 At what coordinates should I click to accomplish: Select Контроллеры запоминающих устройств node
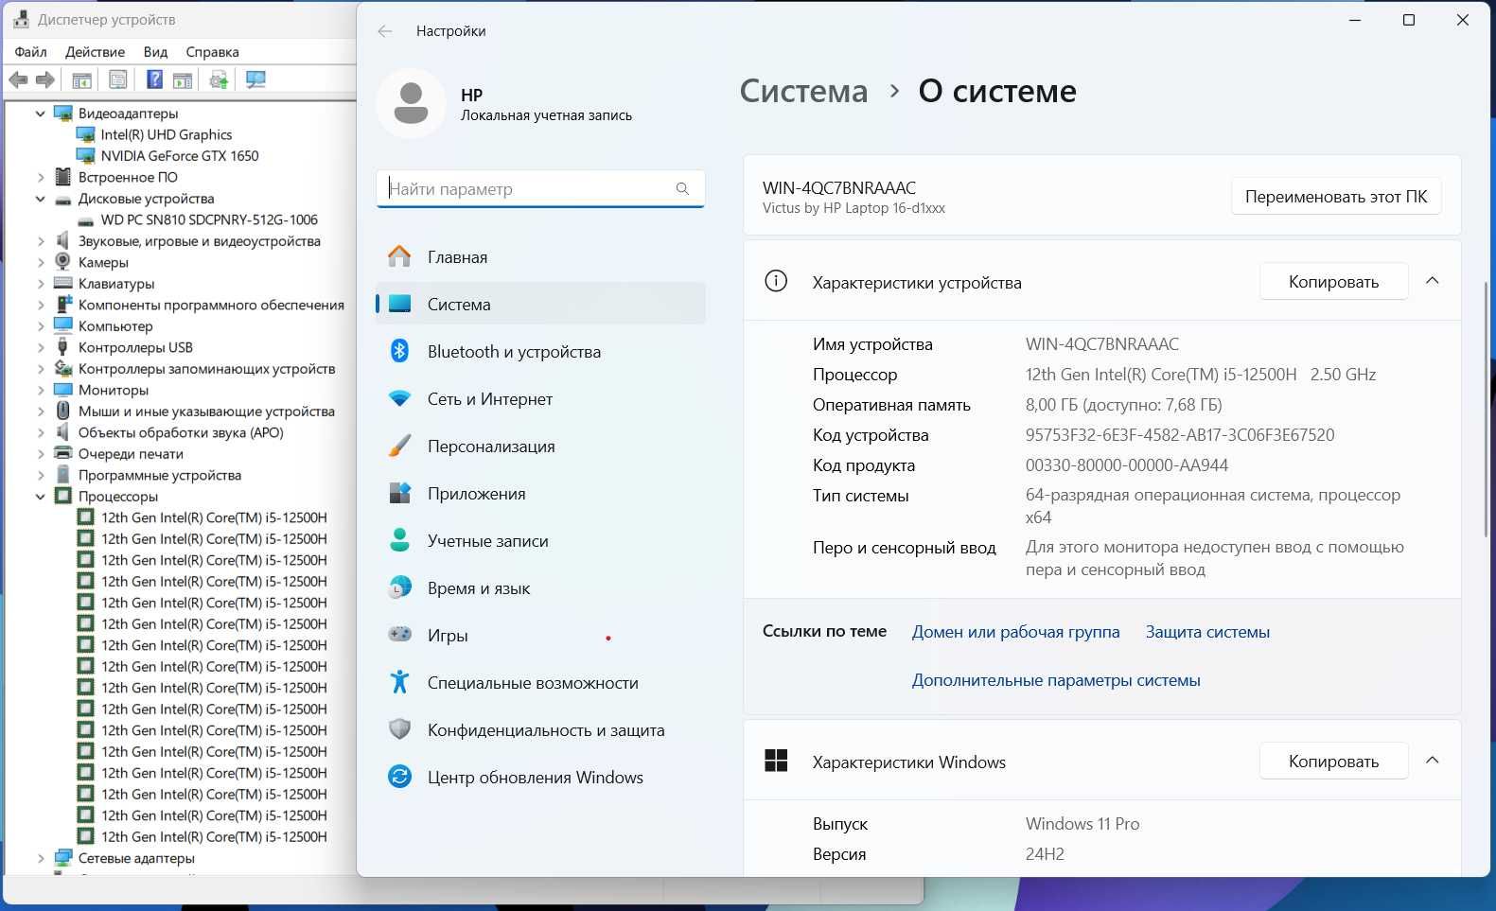point(206,369)
